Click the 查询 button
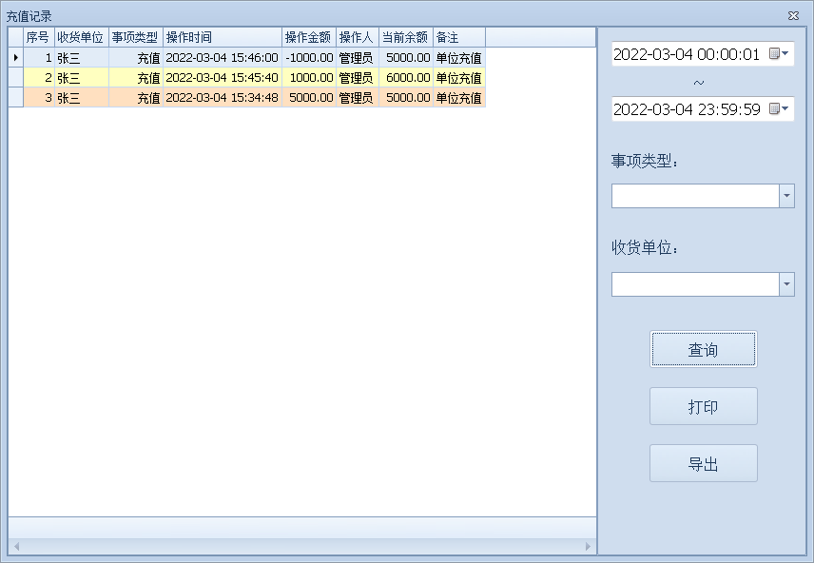The width and height of the screenshot is (814, 563). (703, 350)
